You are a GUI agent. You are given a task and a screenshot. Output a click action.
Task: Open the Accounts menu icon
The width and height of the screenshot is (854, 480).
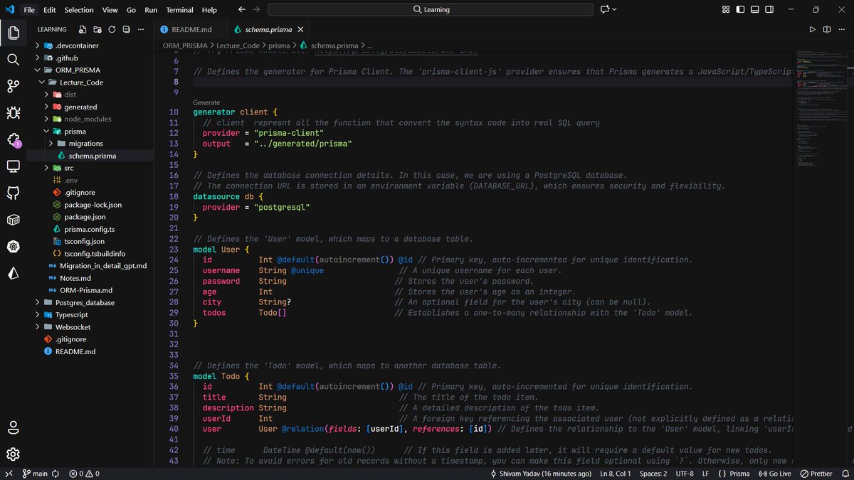click(x=13, y=427)
